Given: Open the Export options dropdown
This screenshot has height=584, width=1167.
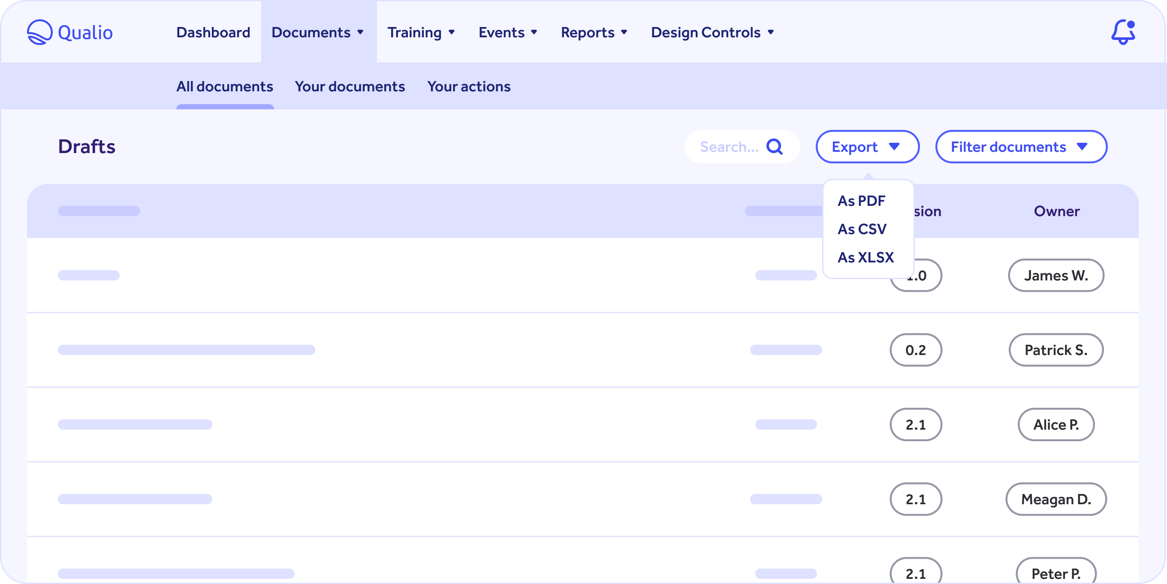Looking at the screenshot, I should click(x=867, y=146).
